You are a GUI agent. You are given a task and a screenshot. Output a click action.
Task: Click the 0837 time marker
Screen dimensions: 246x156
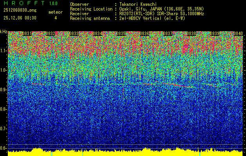(x=168, y=34)
